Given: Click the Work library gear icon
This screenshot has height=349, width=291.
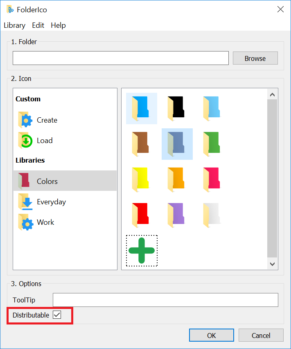Looking at the screenshot, I should [26, 222].
